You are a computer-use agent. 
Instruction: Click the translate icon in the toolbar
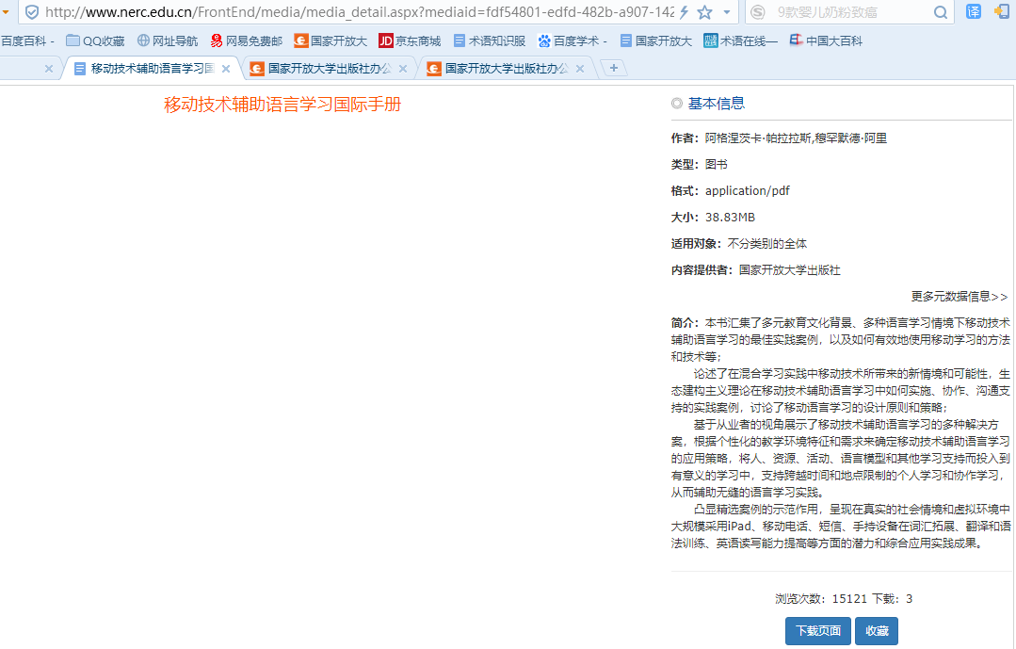pyautogui.click(x=974, y=12)
